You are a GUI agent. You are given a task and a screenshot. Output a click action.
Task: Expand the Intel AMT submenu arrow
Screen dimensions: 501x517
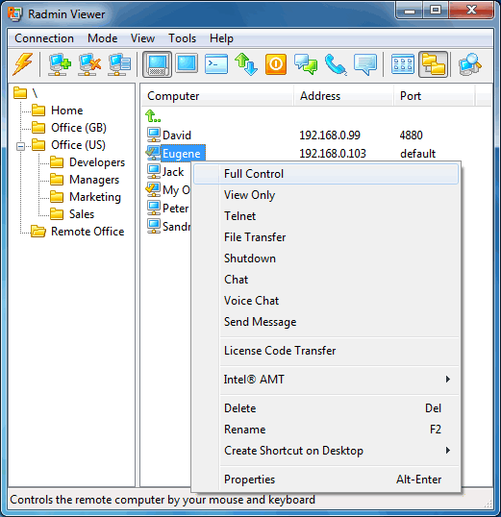(x=447, y=380)
